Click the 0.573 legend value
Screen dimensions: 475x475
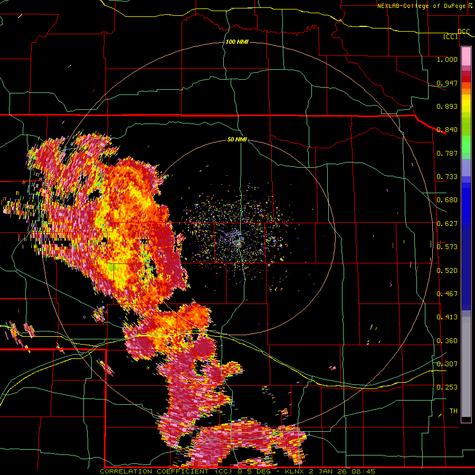coord(447,247)
